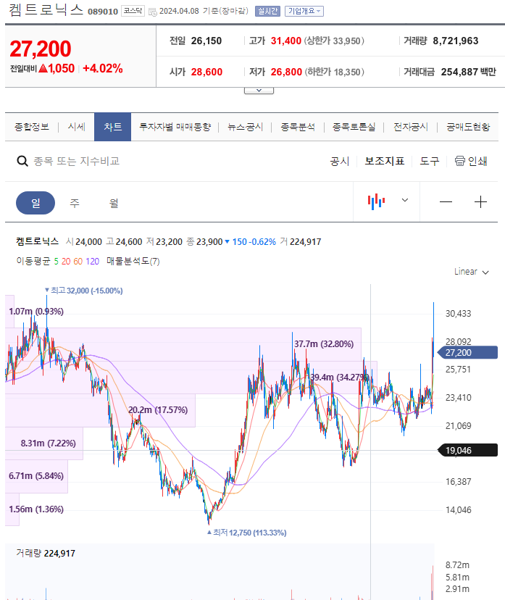Open the 기업개요 dropdown
Screen dimensions: 505x600
(x=304, y=11)
